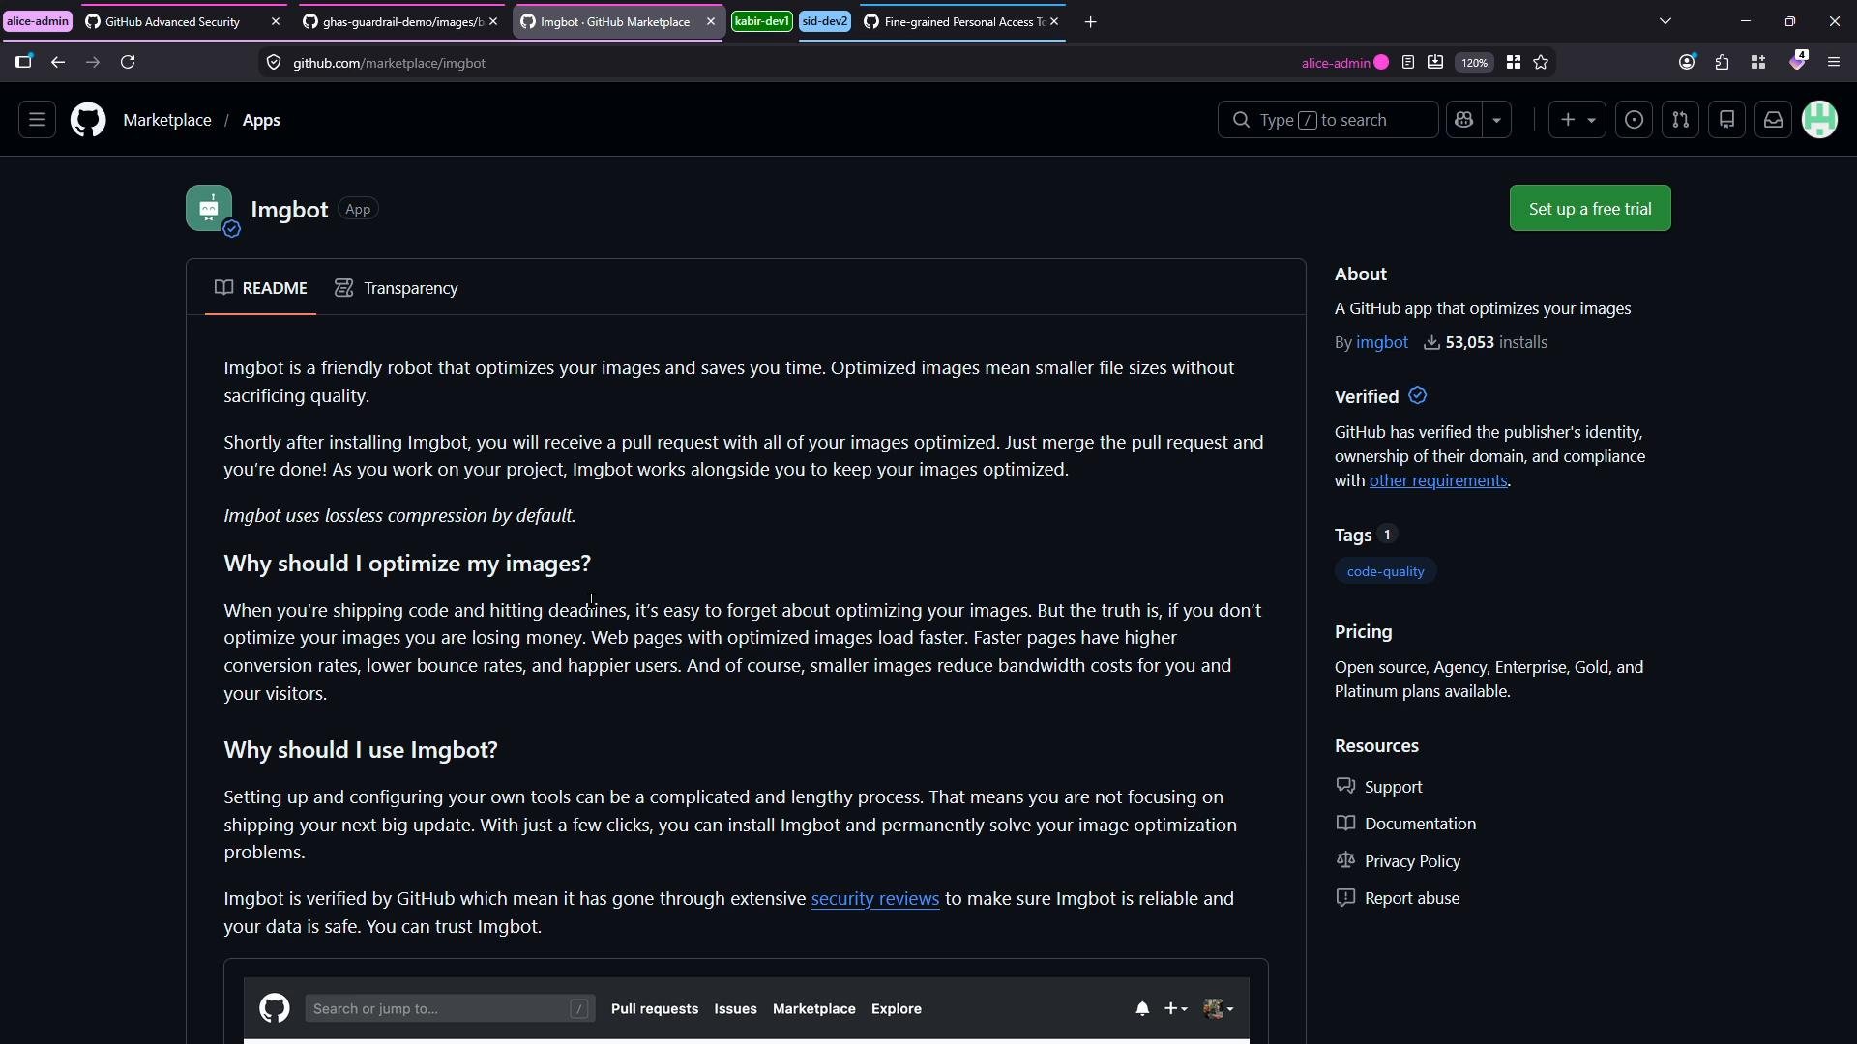Open the browser account profile icon

pos(1688,63)
